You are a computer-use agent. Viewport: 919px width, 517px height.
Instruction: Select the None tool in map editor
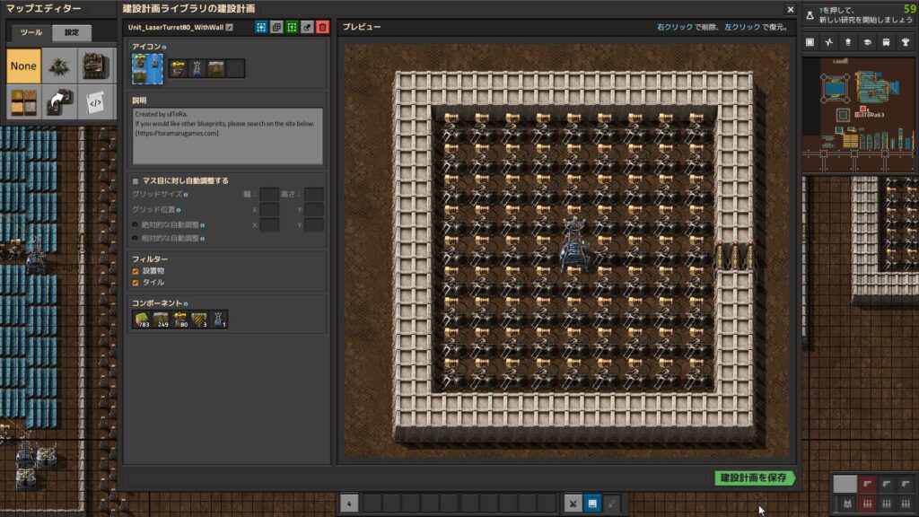tap(23, 66)
